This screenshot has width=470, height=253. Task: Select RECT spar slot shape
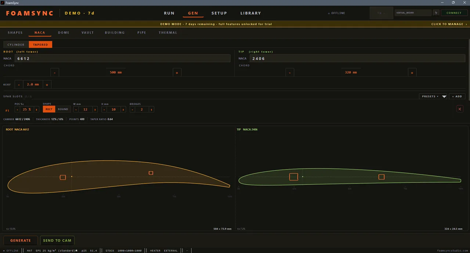(49, 109)
